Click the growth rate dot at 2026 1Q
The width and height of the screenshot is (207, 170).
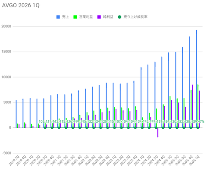198,128
